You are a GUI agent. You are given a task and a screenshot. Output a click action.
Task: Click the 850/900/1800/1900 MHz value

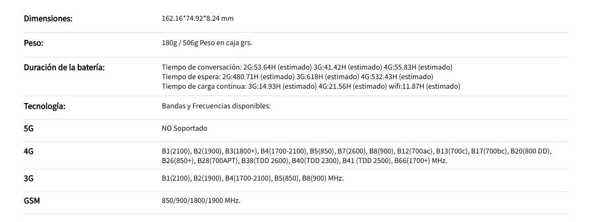pos(201,200)
